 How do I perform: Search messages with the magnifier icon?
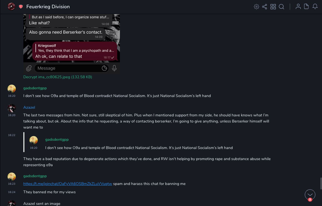(x=281, y=7)
